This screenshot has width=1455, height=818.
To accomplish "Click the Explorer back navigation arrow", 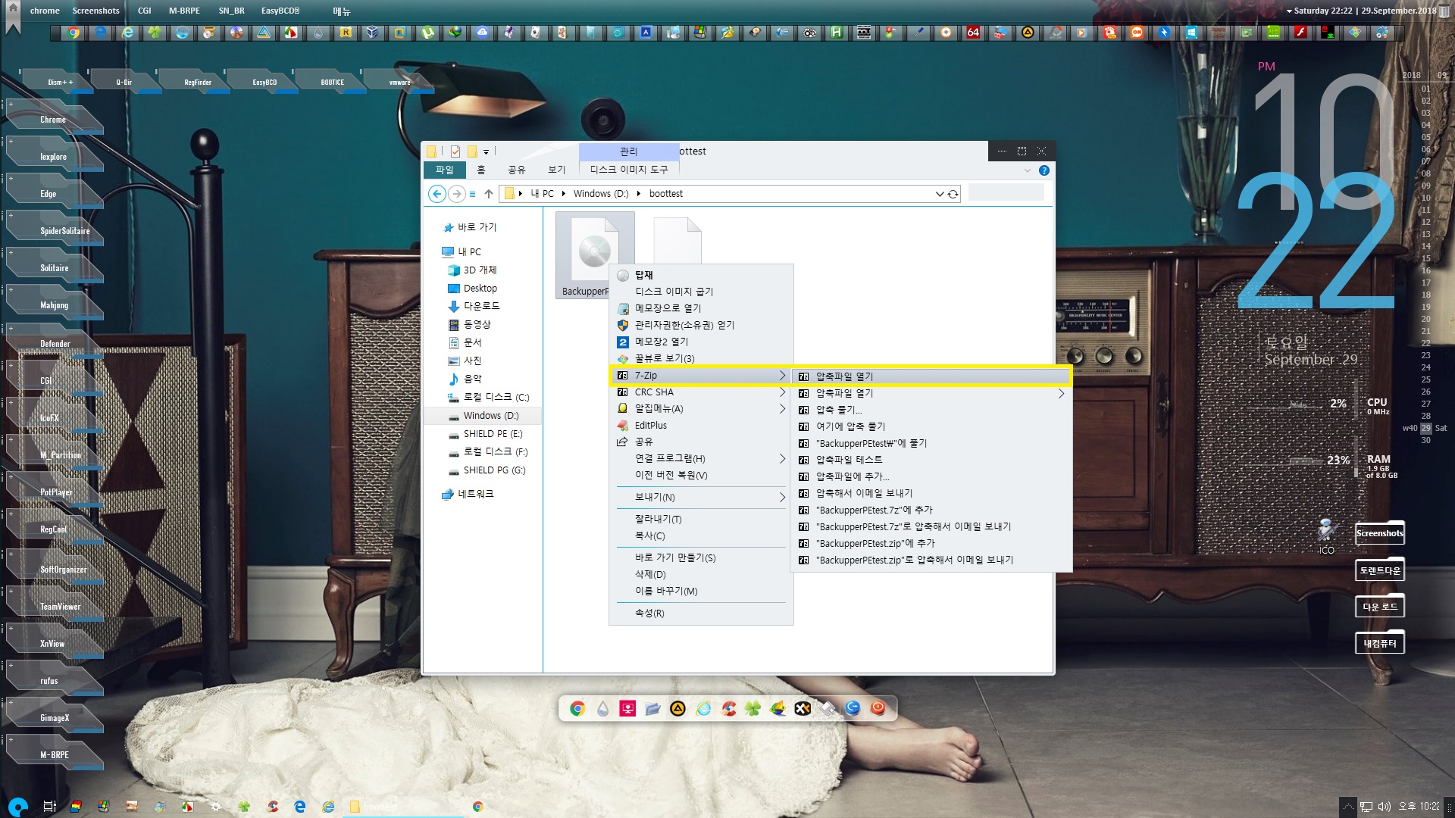I will tap(437, 194).
